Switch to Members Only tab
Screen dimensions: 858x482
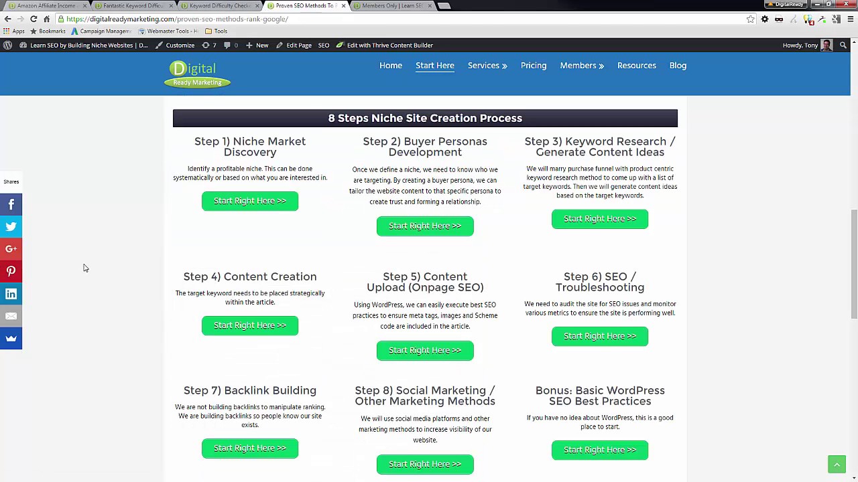[391, 5]
